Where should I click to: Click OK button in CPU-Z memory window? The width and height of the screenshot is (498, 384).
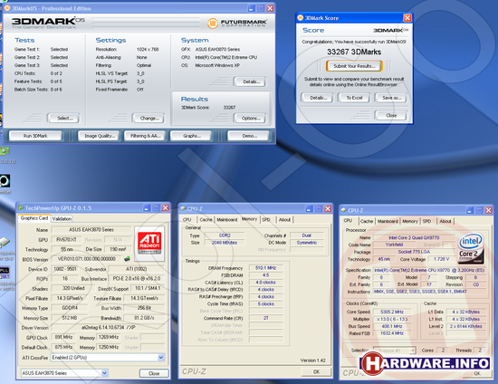(316, 371)
